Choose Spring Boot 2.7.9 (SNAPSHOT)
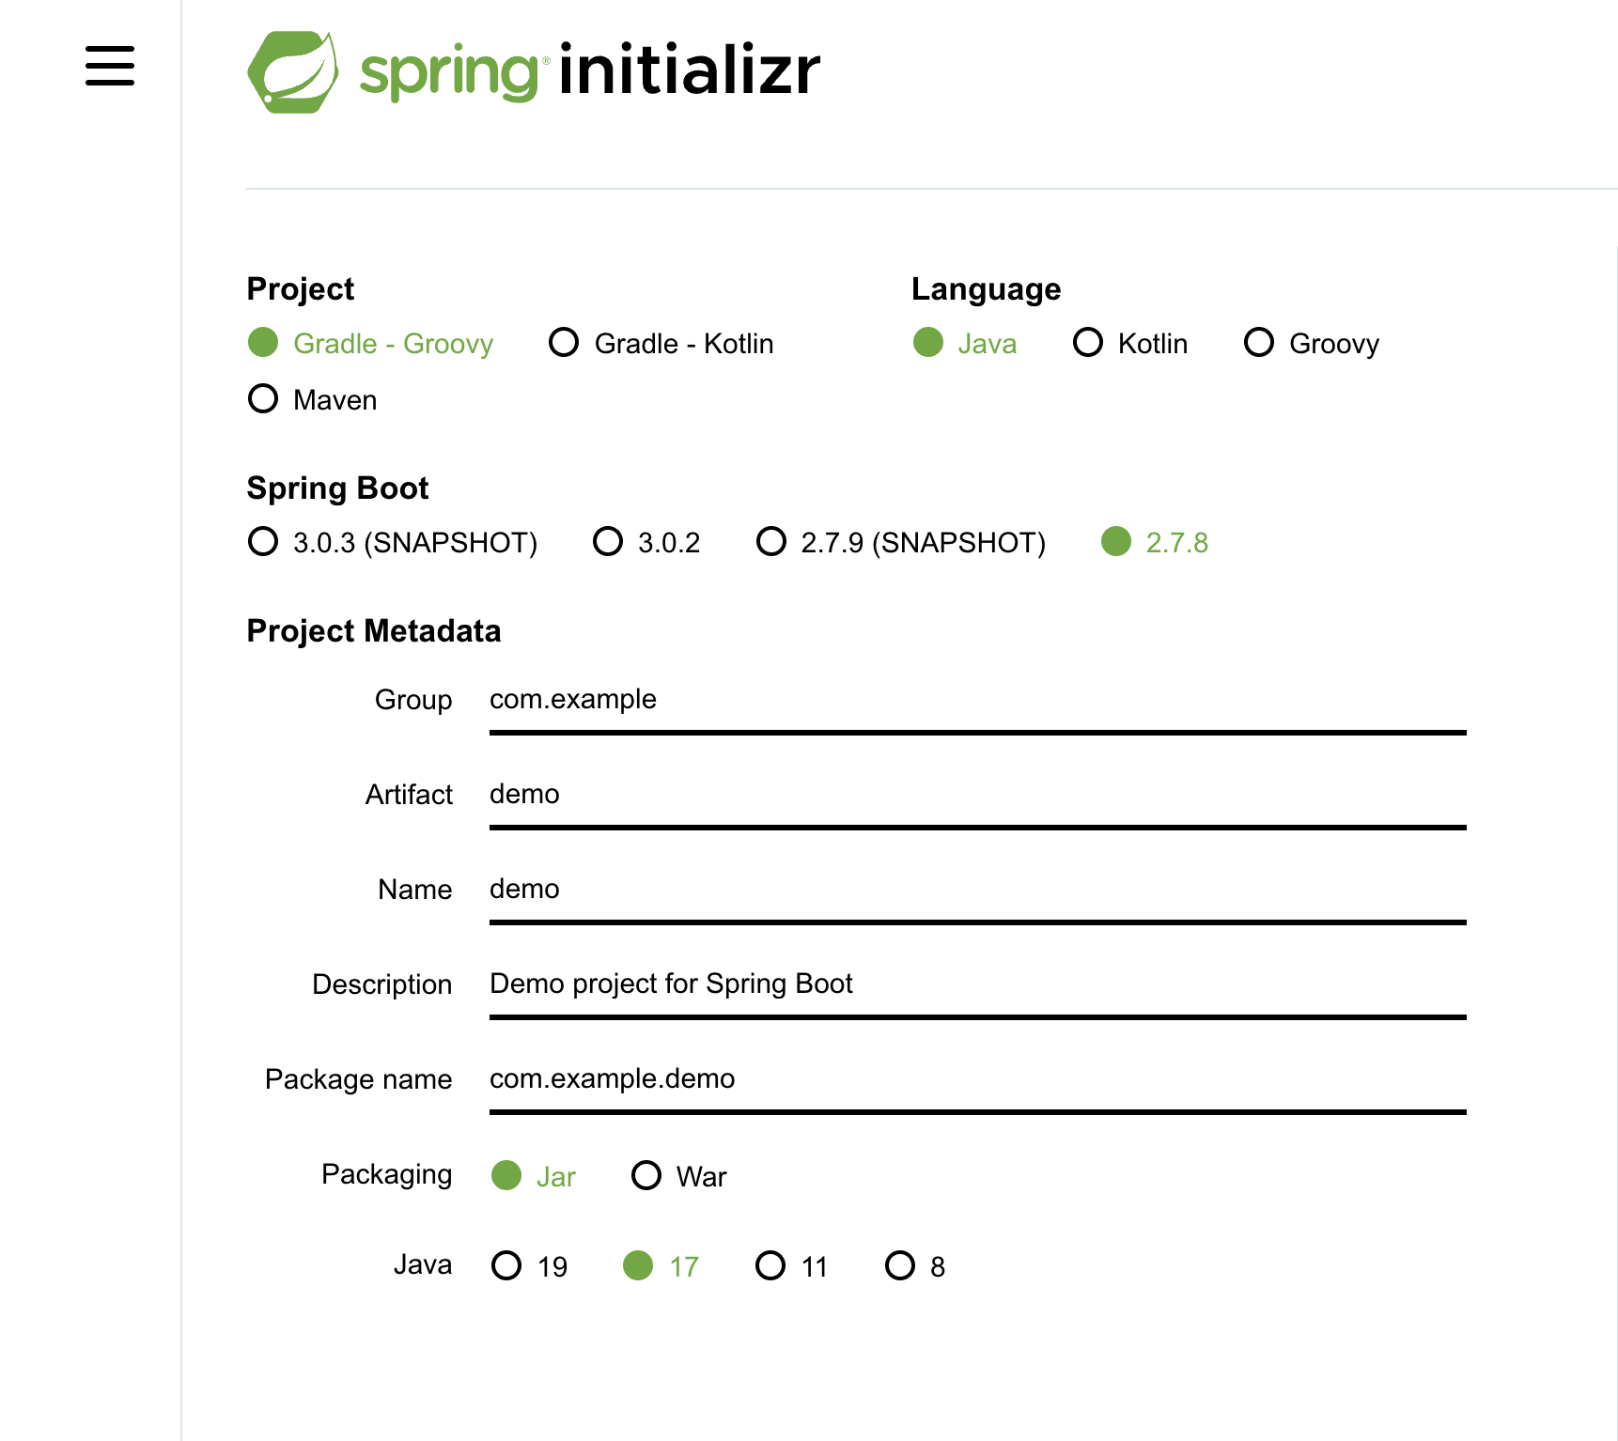The image size is (1618, 1441). [901, 542]
